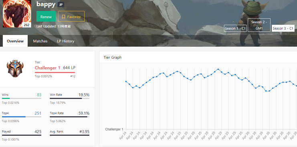This screenshot has width=297, height=147.
Task: Click the Top4 value 251
Action: [x=38, y=113]
